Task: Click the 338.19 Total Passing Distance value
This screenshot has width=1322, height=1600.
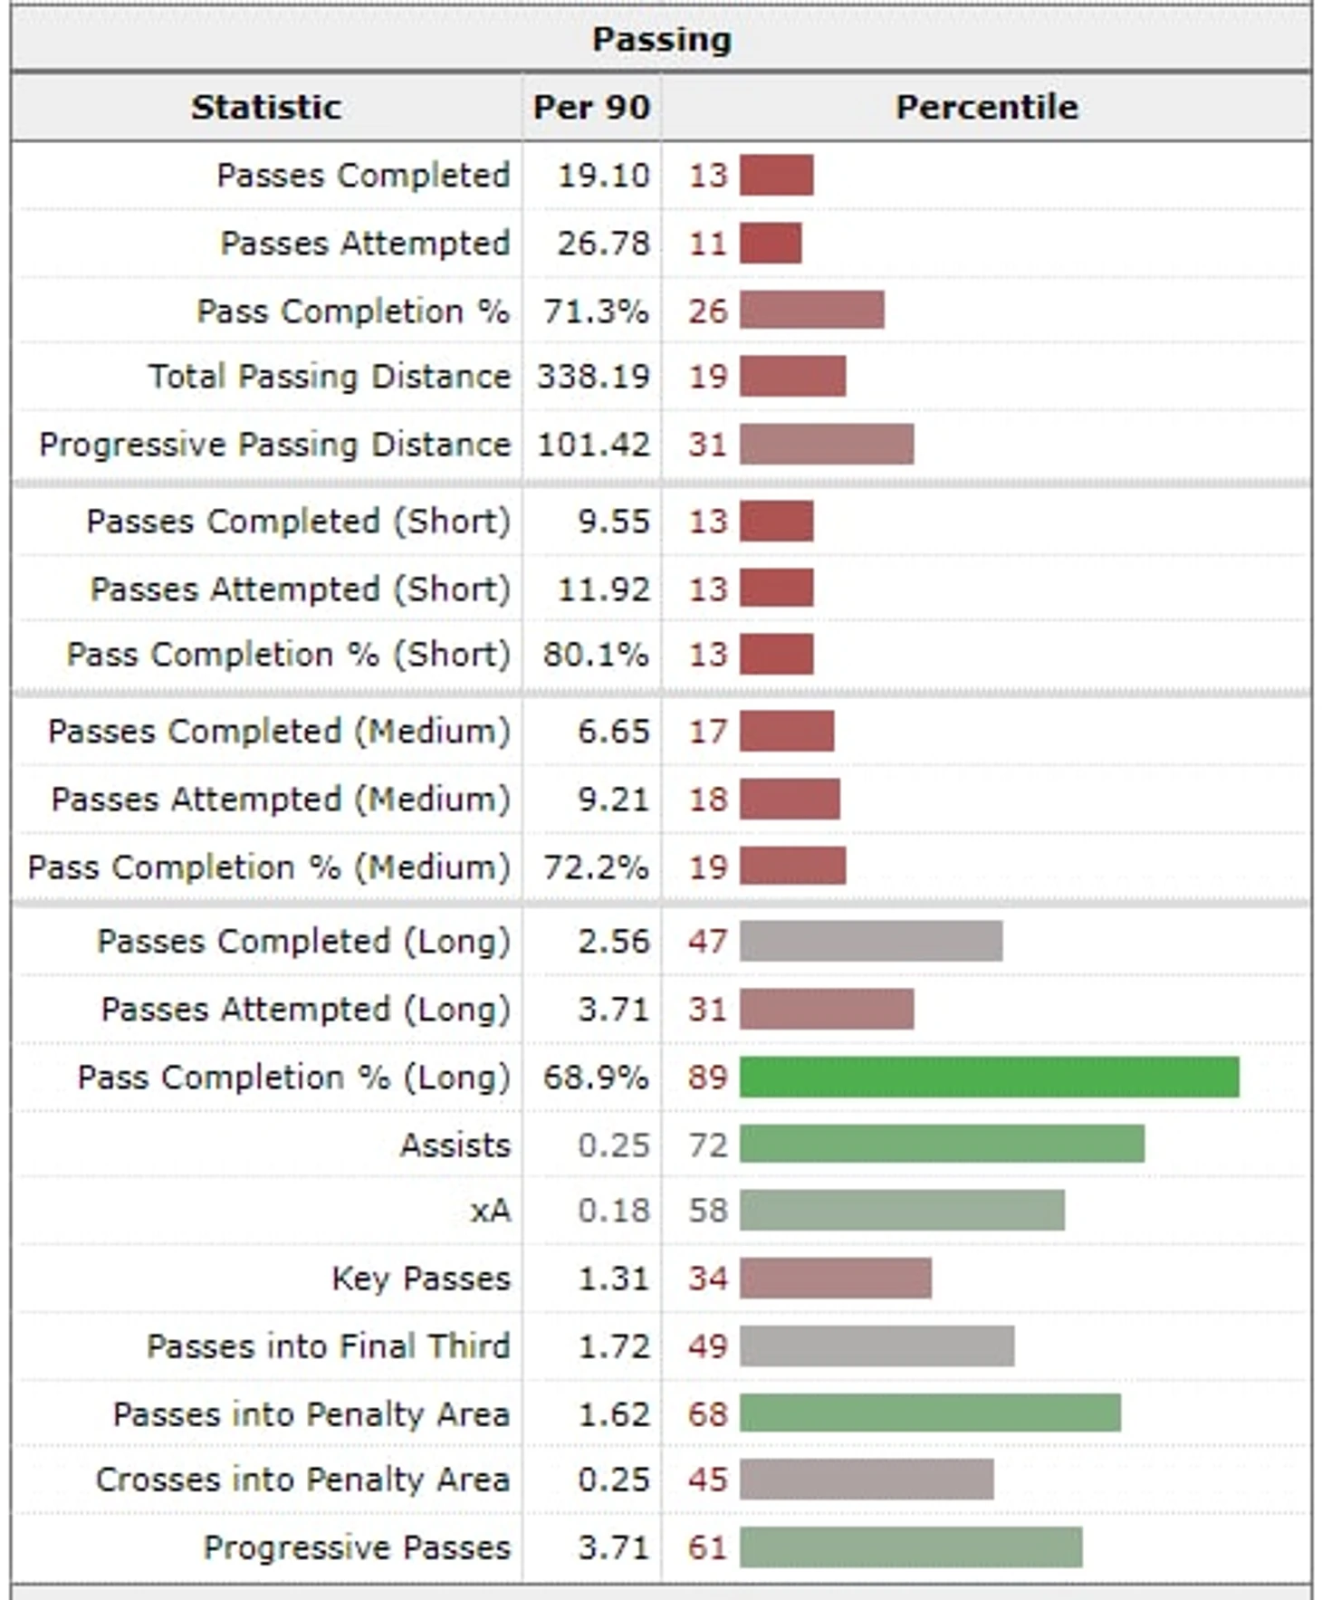Action: [x=594, y=377]
